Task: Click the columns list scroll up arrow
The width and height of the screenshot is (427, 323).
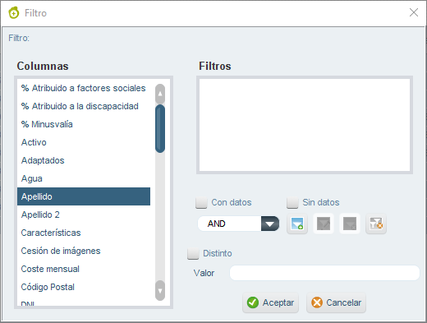Action: tap(160, 94)
